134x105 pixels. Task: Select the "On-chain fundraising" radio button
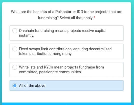coord(15,30)
